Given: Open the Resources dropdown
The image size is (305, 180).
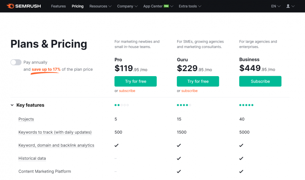Looking at the screenshot, I should point(100,6).
